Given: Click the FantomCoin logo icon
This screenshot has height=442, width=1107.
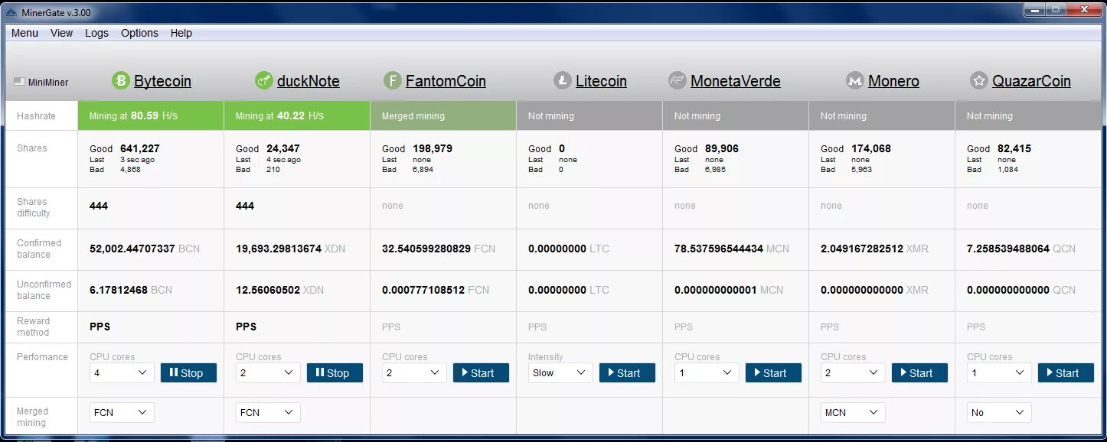Looking at the screenshot, I should click(392, 80).
